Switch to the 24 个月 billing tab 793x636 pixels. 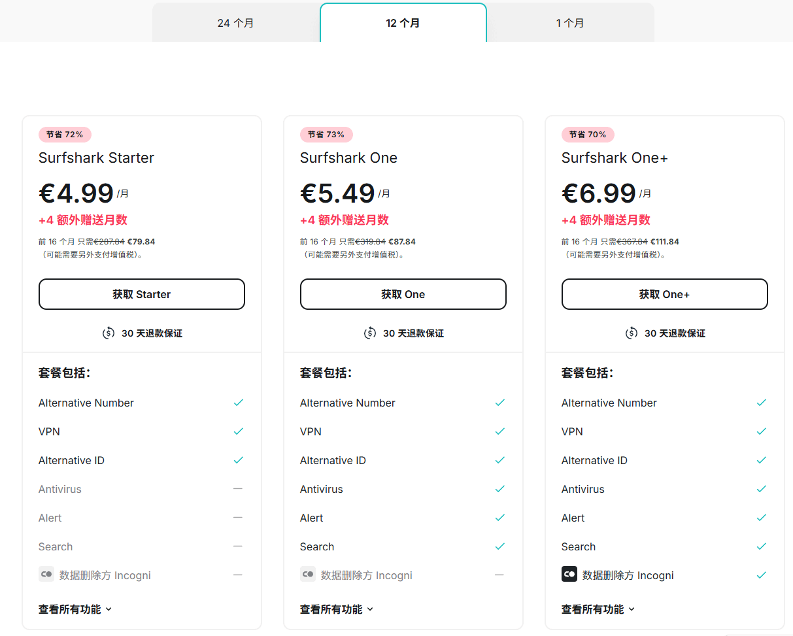point(236,24)
